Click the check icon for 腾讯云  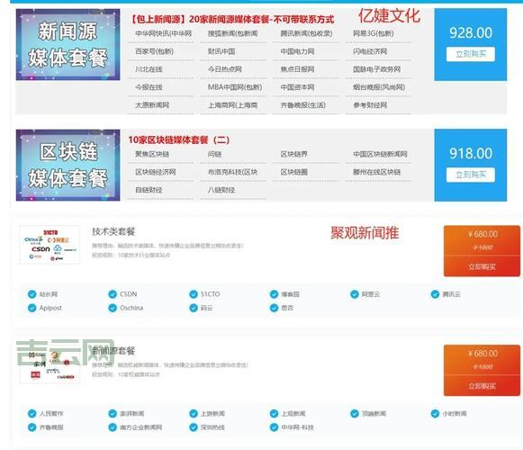(x=436, y=294)
